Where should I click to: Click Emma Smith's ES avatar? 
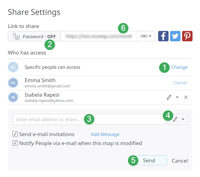click(x=13, y=83)
